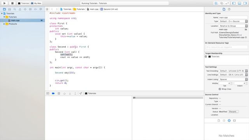Adjust the Tab width stepper

(231, 83)
